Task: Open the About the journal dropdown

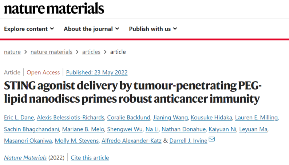Action: tap(91, 29)
